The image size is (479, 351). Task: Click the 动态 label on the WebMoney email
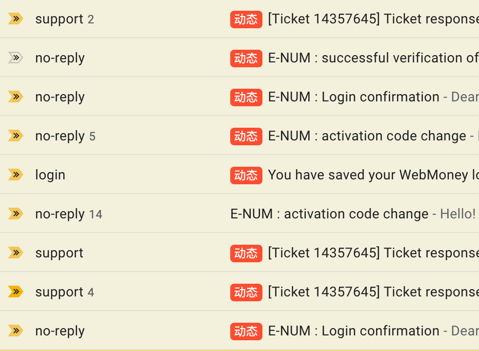pyautogui.click(x=246, y=175)
